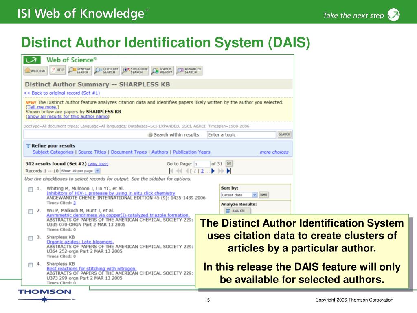This screenshot has width=417, height=313.
Task: Refine results by Subject Categories
Action: (x=53, y=152)
